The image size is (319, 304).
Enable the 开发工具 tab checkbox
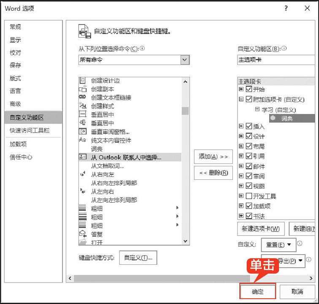click(x=249, y=196)
